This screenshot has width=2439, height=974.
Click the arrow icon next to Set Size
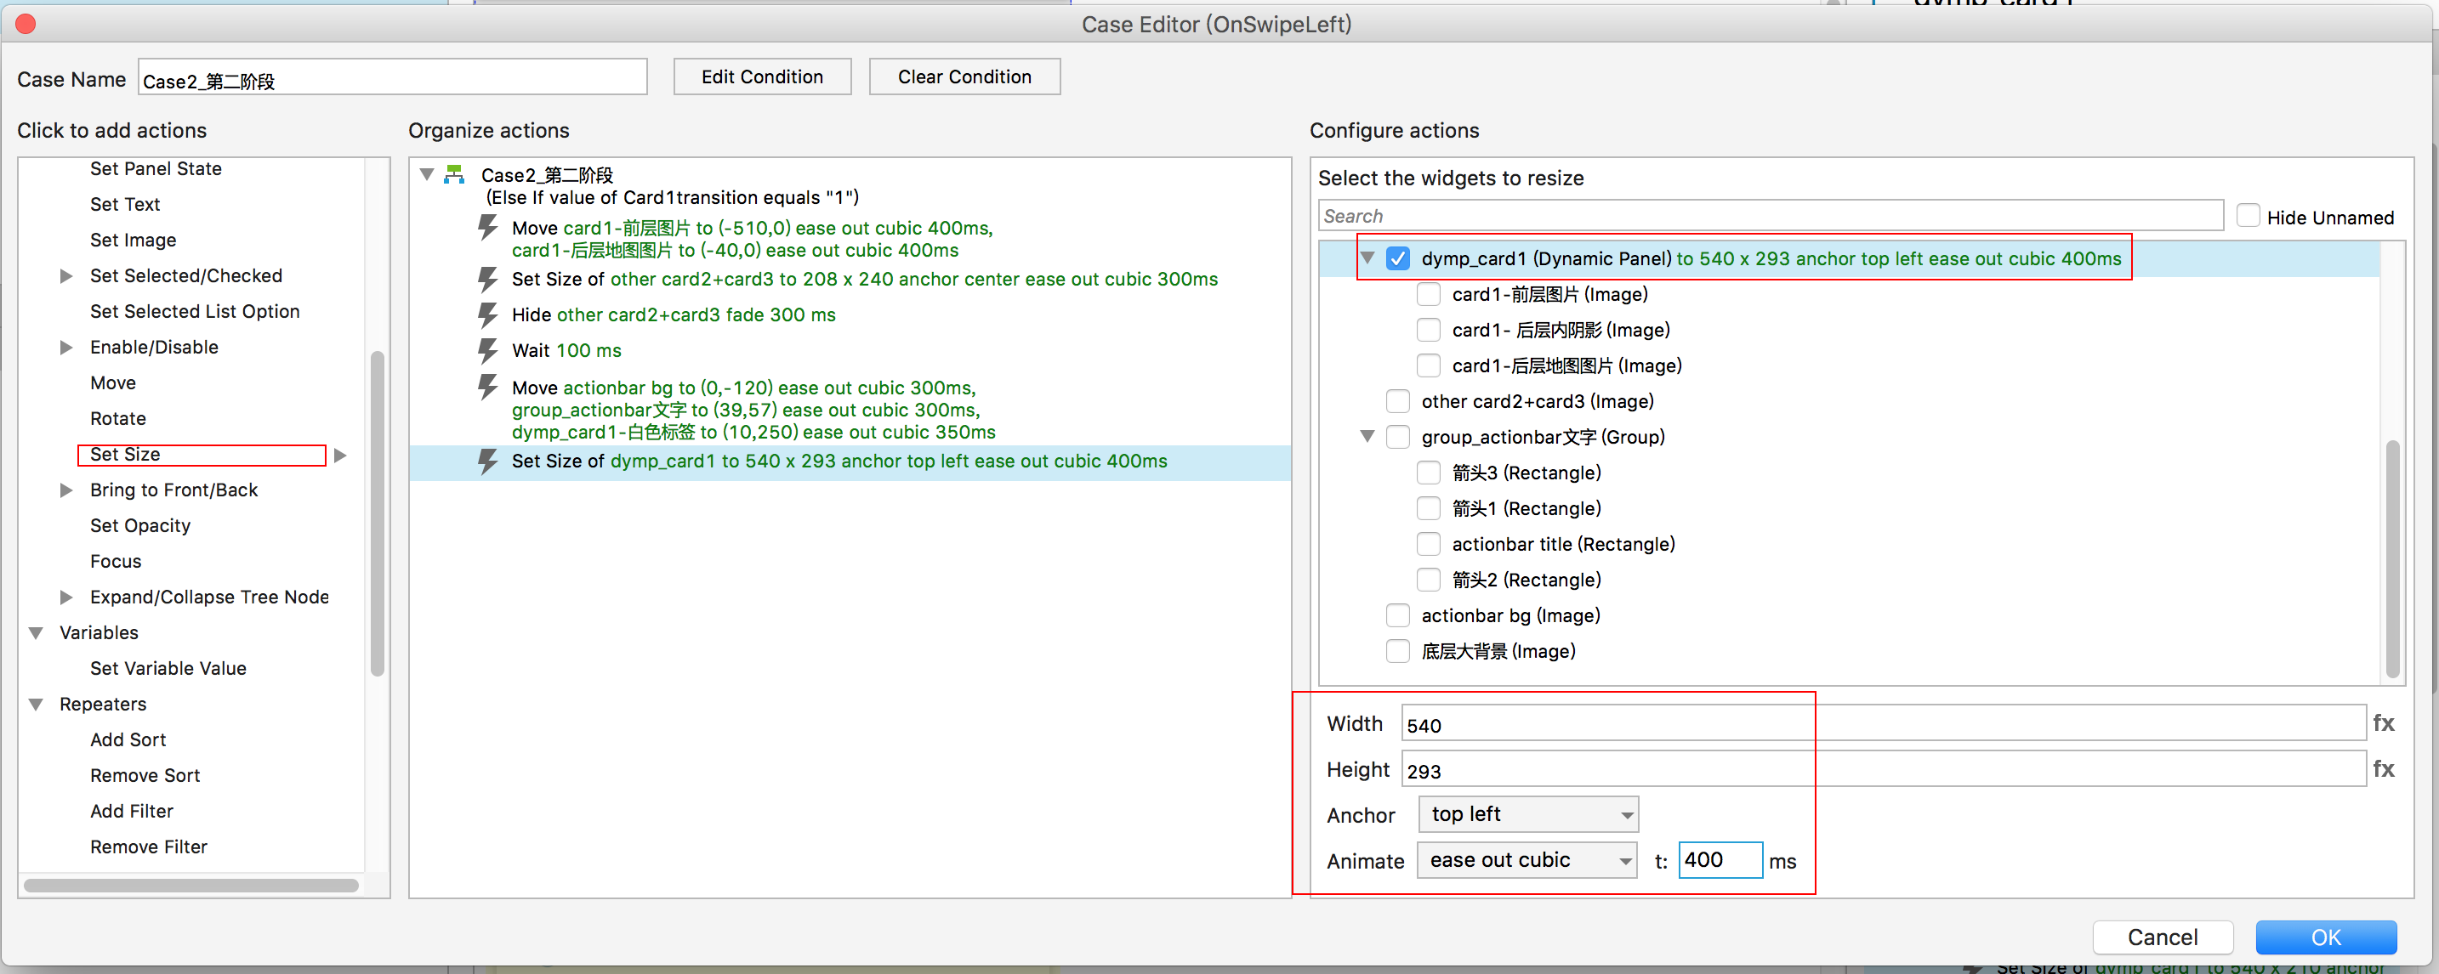pyautogui.click(x=341, y=456)
